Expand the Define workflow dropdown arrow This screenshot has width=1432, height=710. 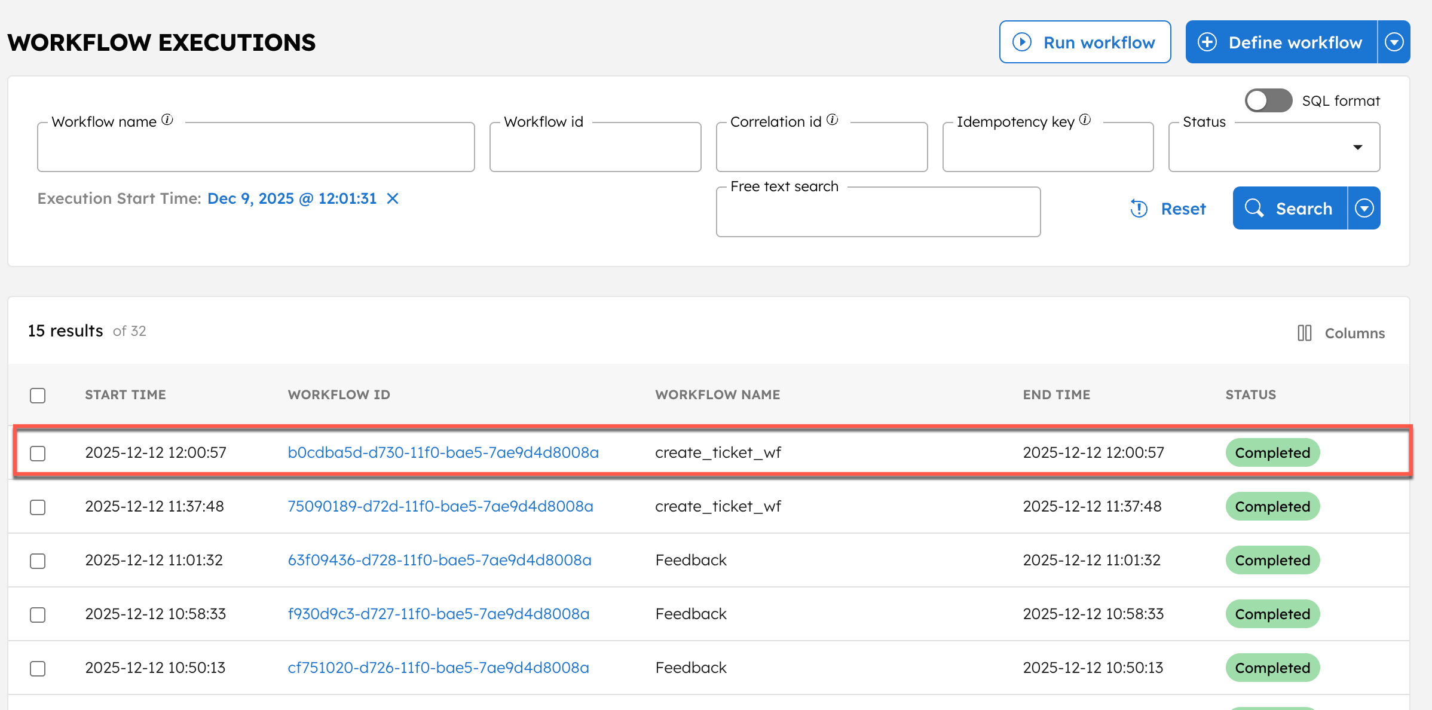(1394, 42)
